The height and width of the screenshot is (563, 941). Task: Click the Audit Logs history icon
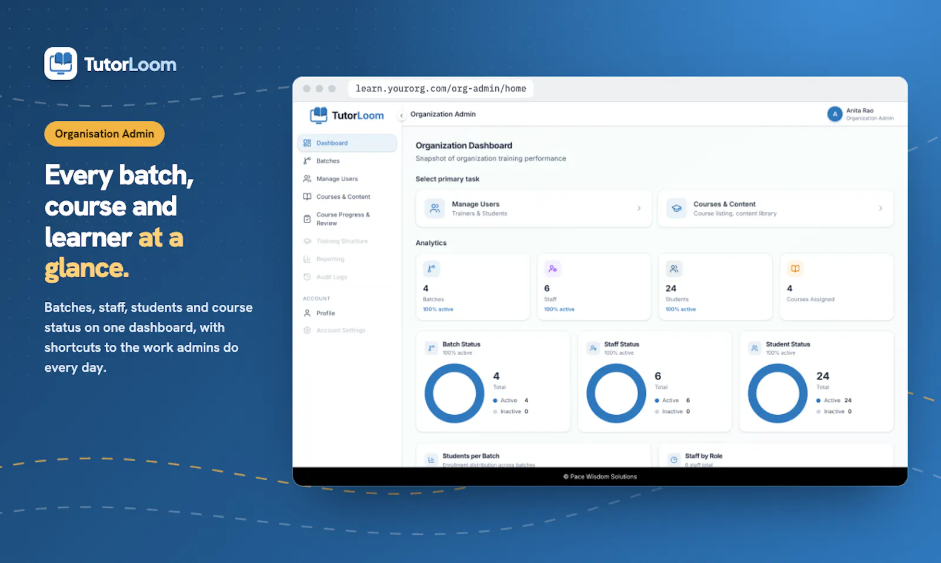coord(307,277)
